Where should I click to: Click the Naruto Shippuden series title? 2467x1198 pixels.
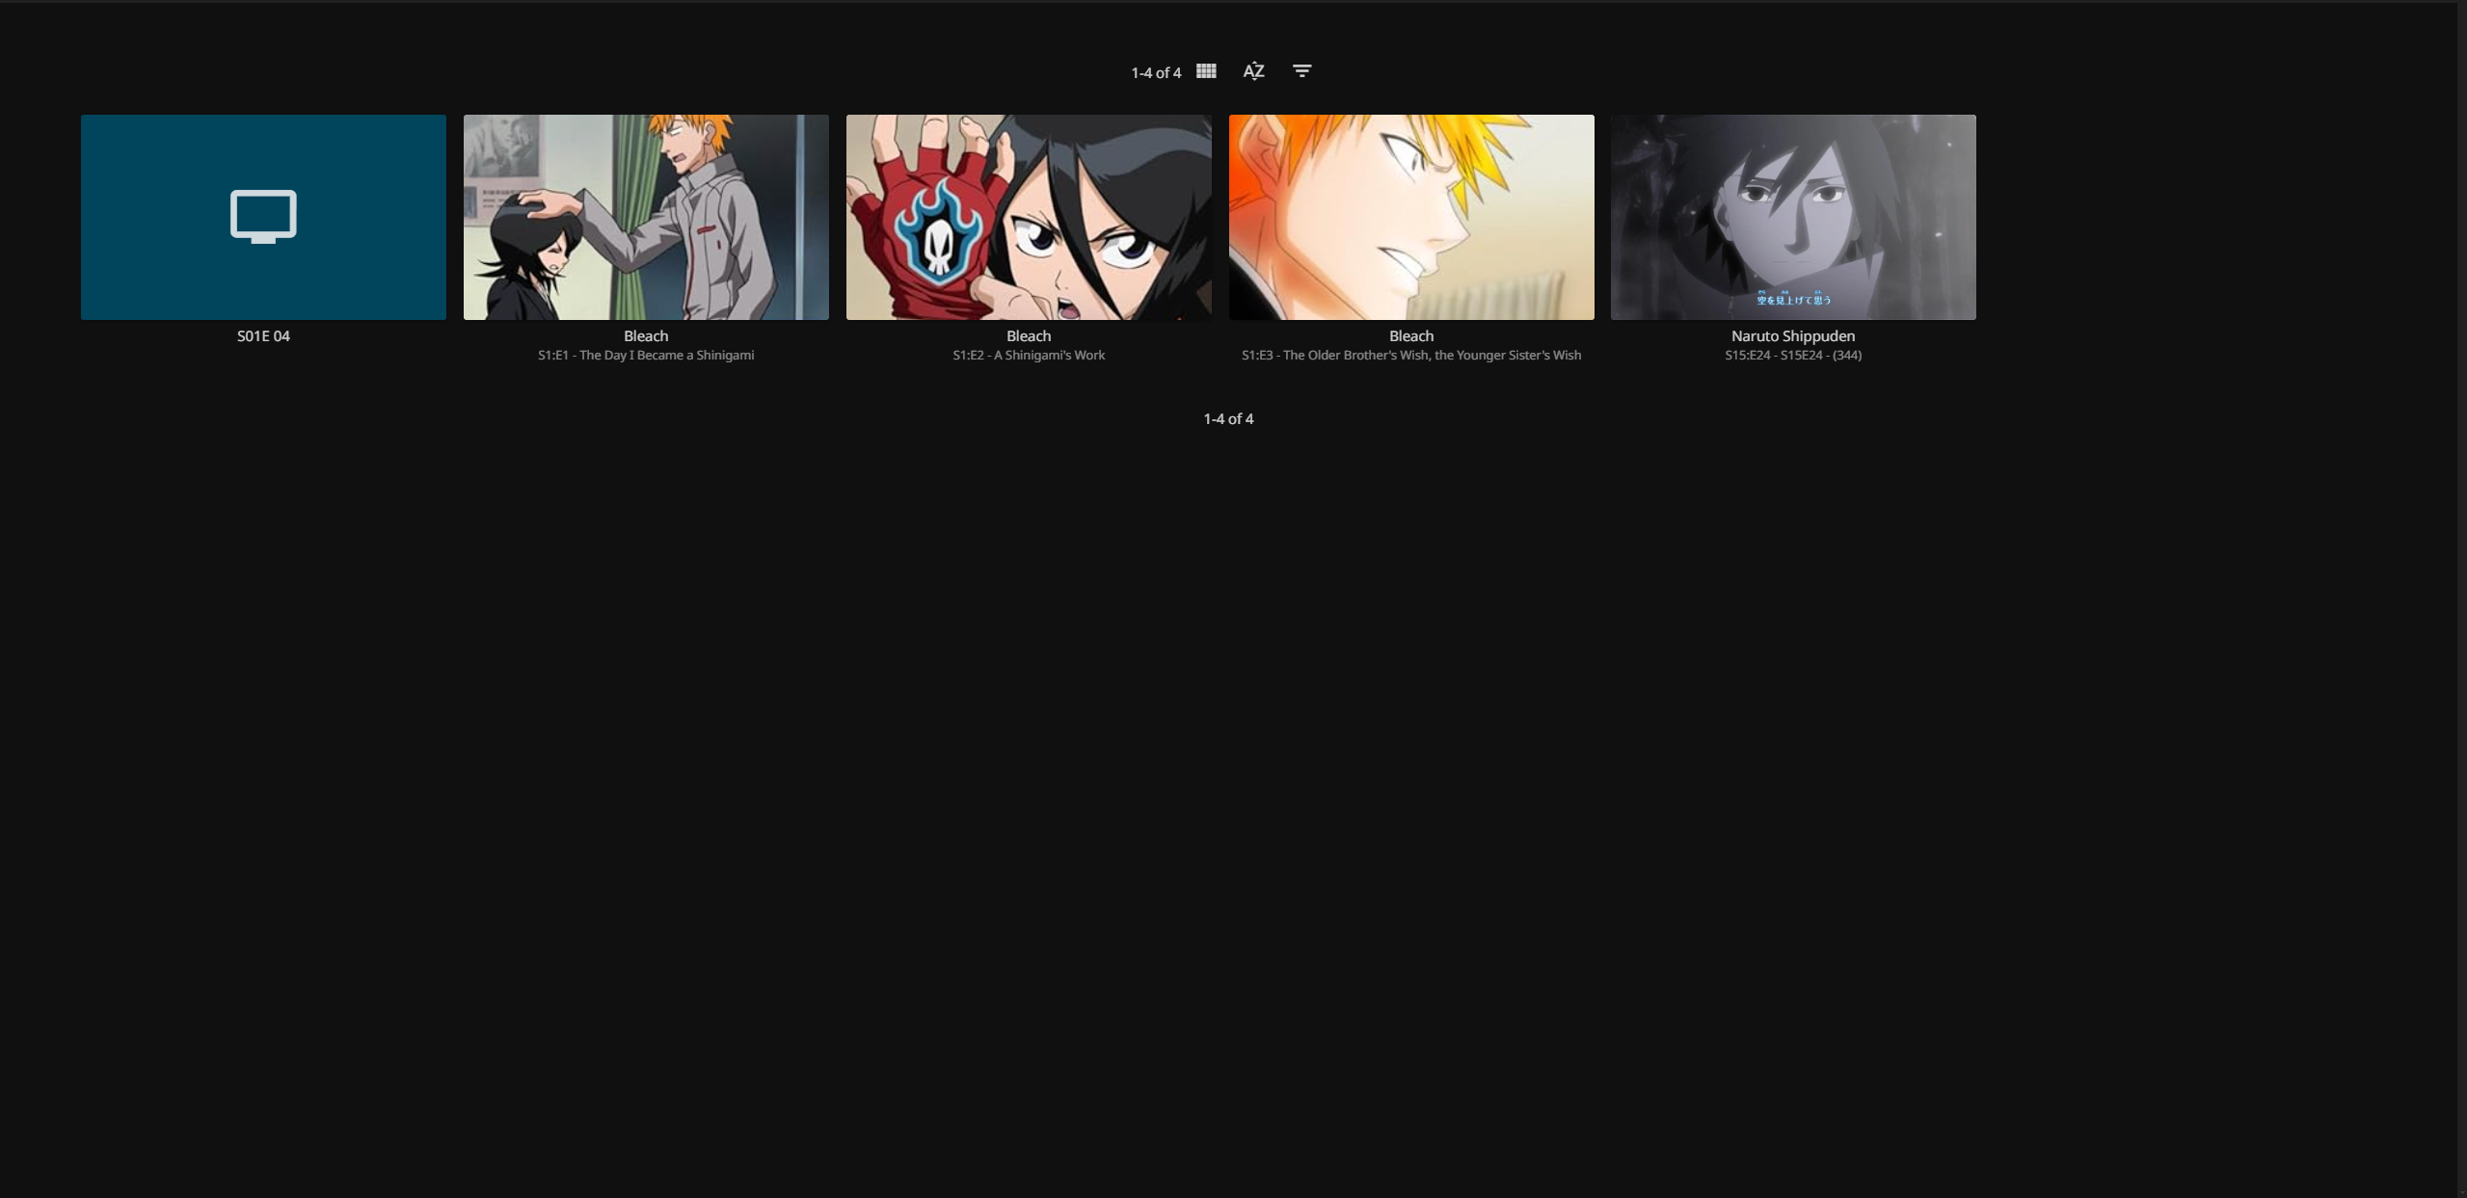(1793, 336)
